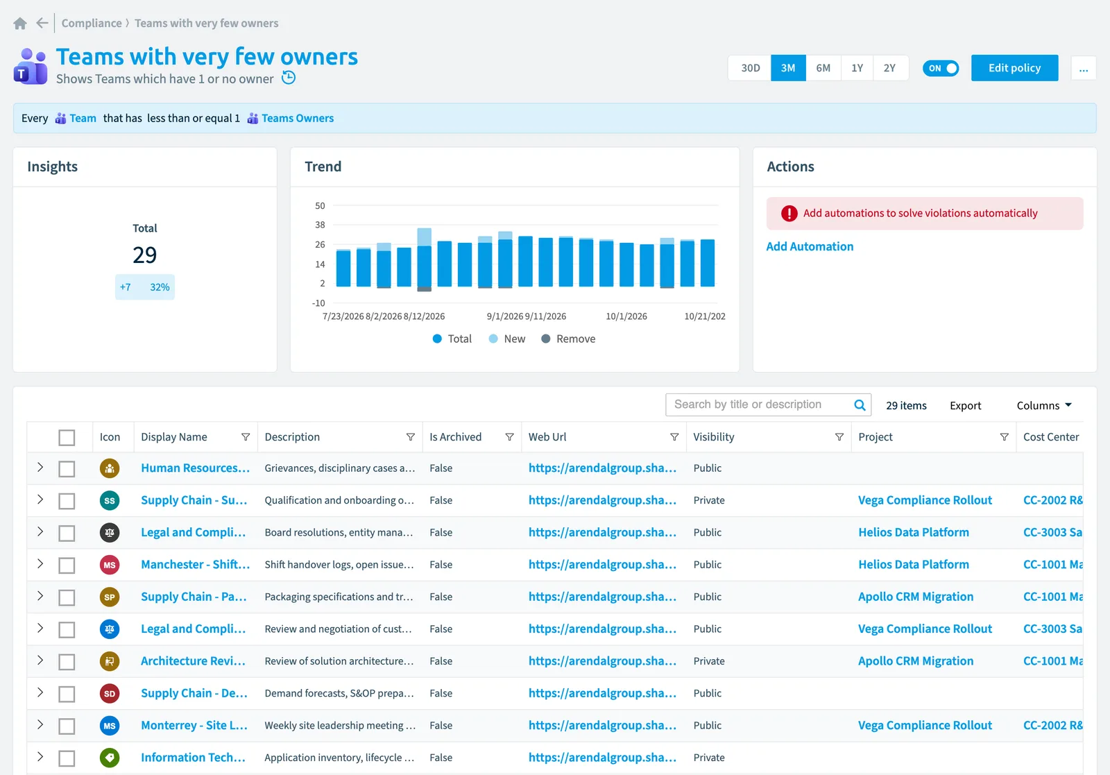Click the SD Supply Chain team icon
Viewport: 1110px width, 775px height.
(x=110, y=693)
